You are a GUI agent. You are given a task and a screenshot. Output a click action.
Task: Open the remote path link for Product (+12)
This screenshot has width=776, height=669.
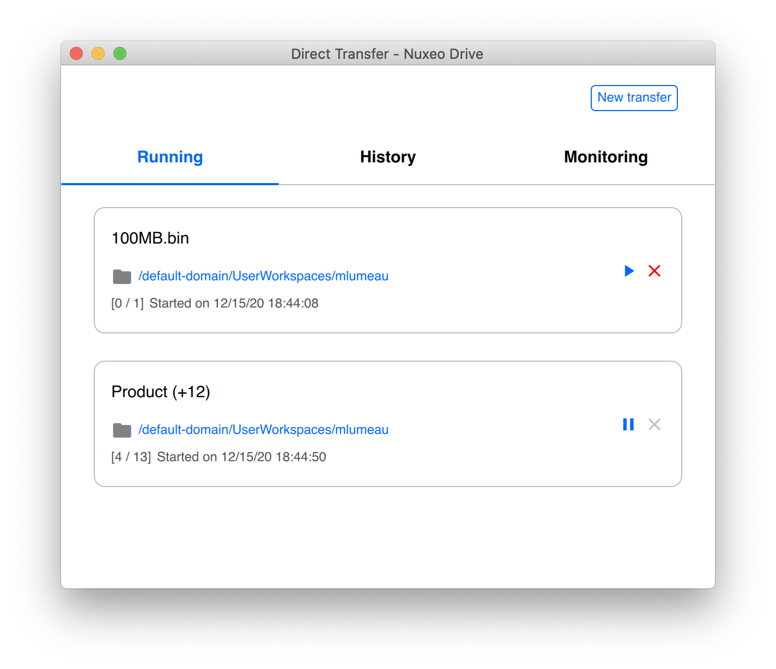pos(263,430)
